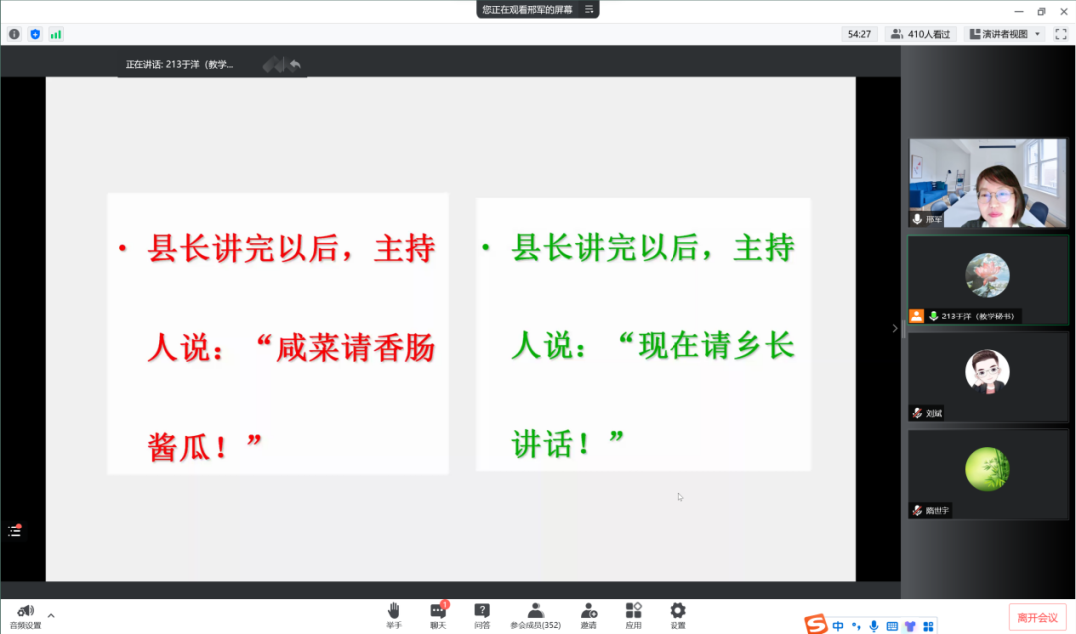Check the green network signal icon
The height and width of the screenshot is (634, 1076).
(56, 34)
